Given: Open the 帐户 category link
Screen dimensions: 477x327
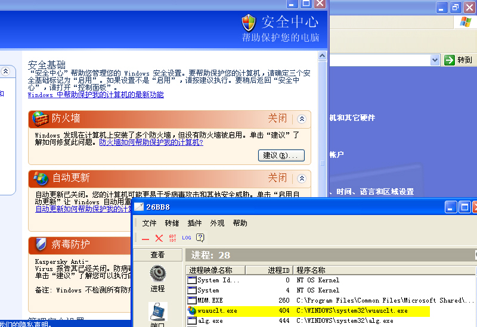Looking at the screenshot, I should (x=337, y=155).
